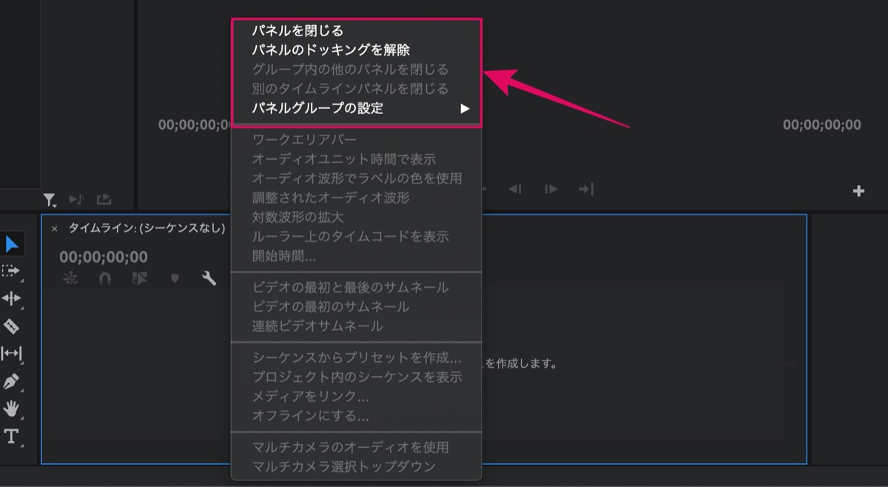Close the タイムライン panel tab
The height and width of the screenshot is (487, 888).
[x=55, y=229]
